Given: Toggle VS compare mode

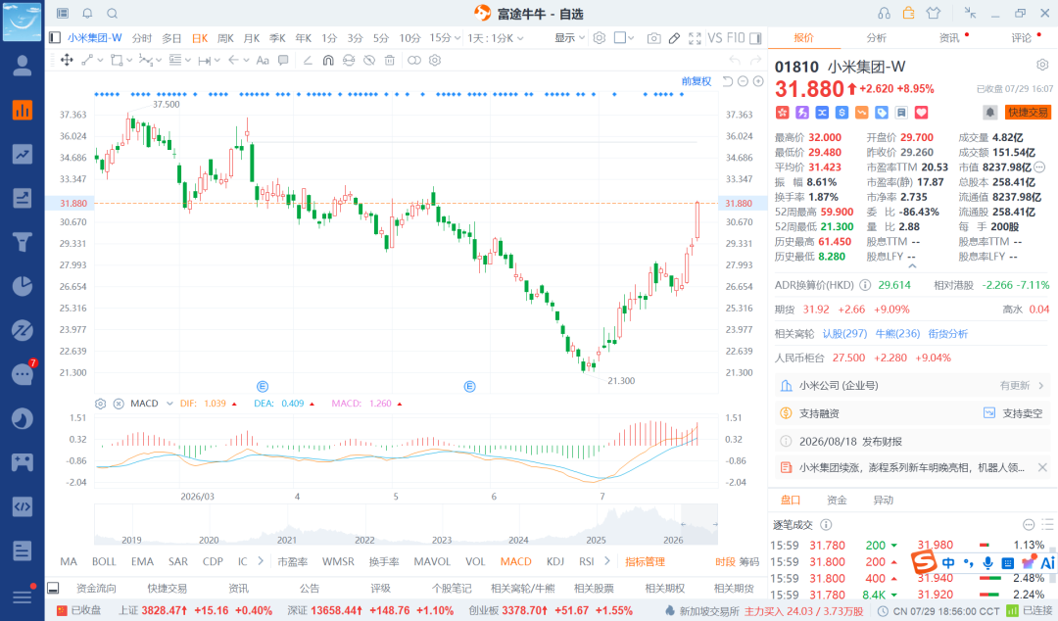Looking at the screenshot, I should pos(715,38).
